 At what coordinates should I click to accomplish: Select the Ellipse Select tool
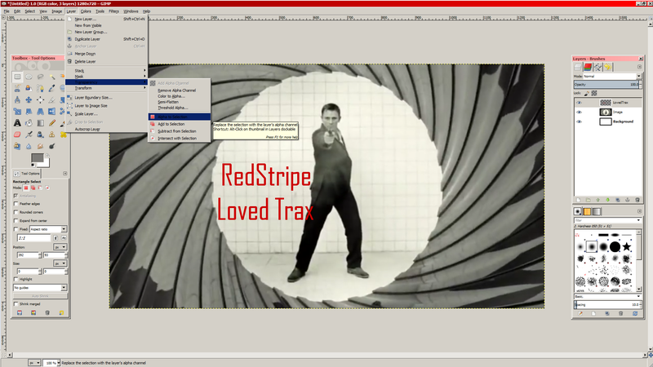pos(29,77)
